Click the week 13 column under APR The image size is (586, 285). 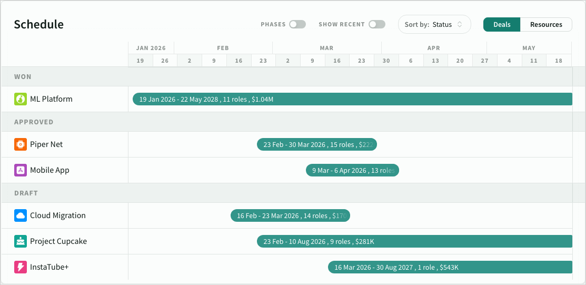(435, 61)
